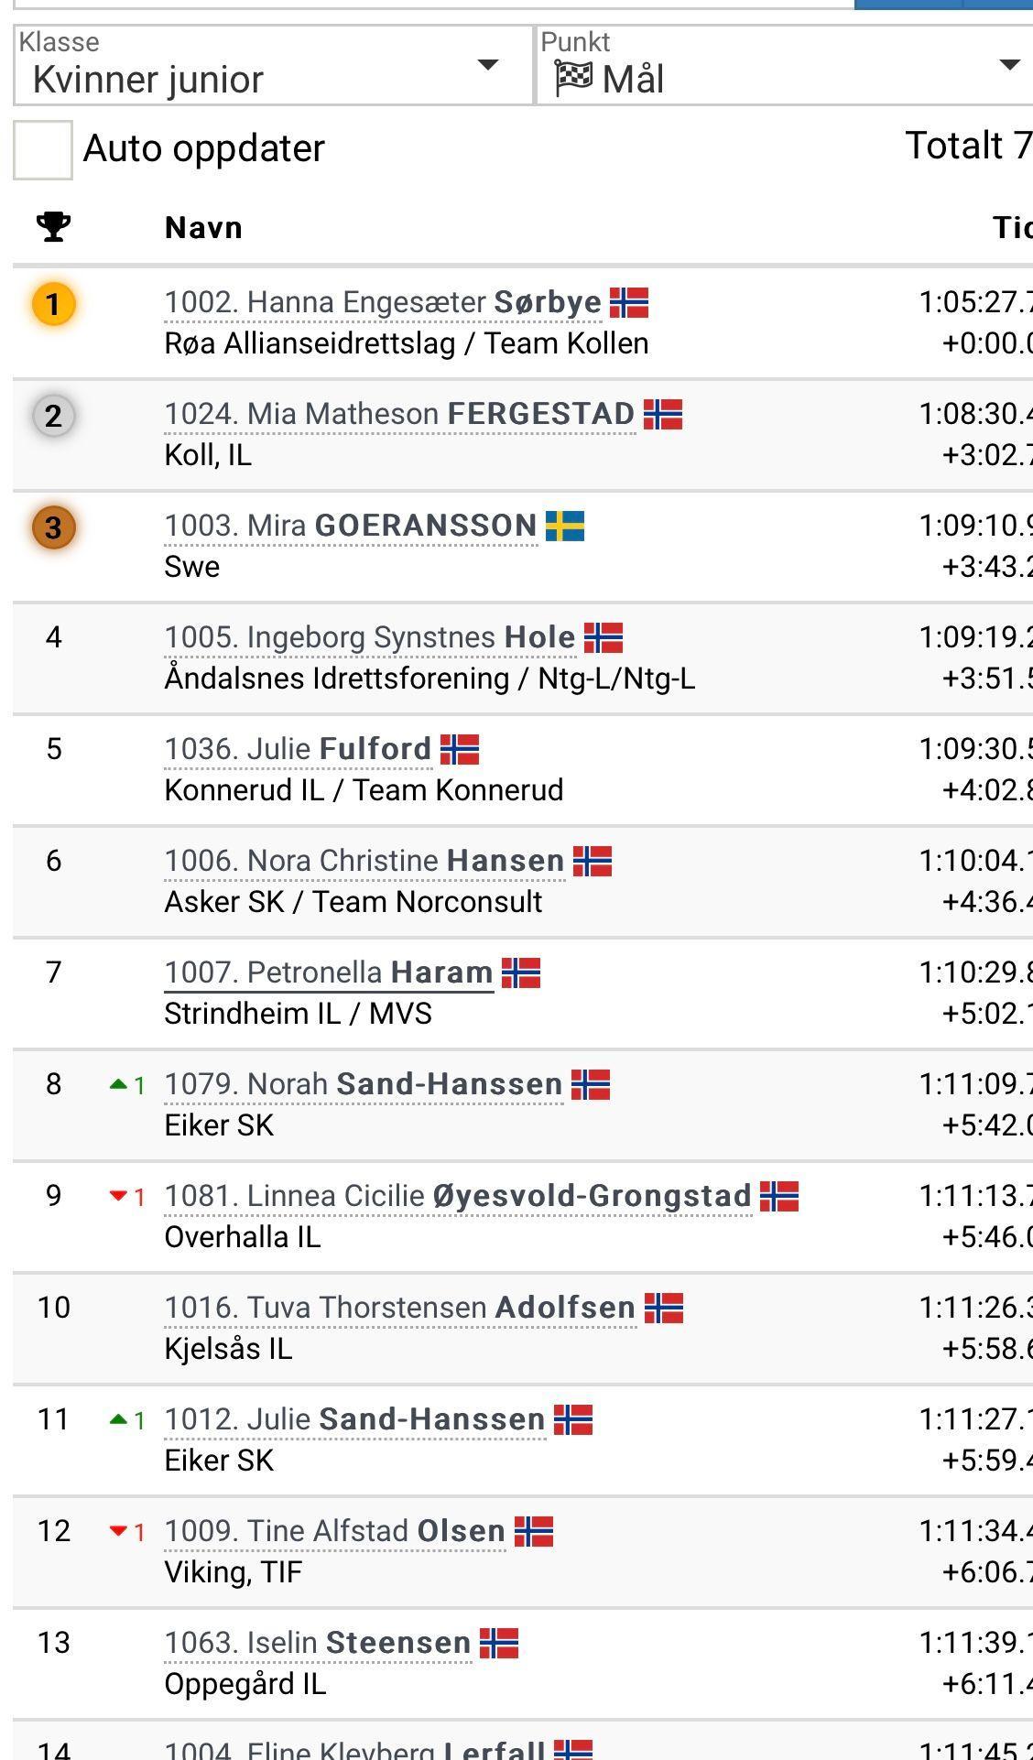
Task: Open the Punkt dropdown showing Mål
Action: tap(783, 66)
